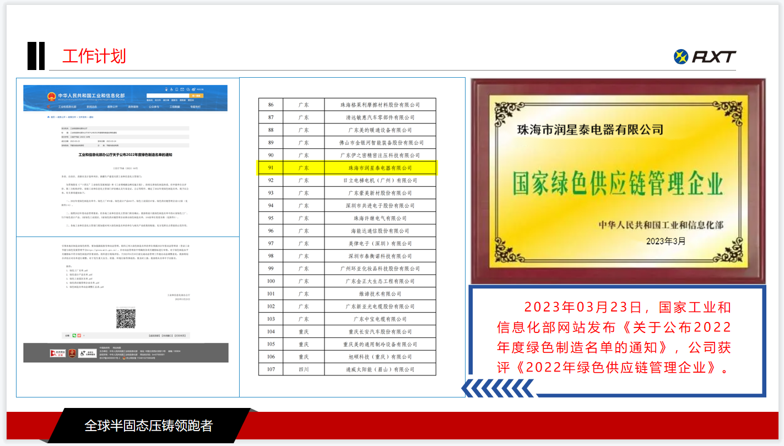Click 旭硕科技（重庆）有限公司 cell
The image size is (784, 446).
[380, 357]
